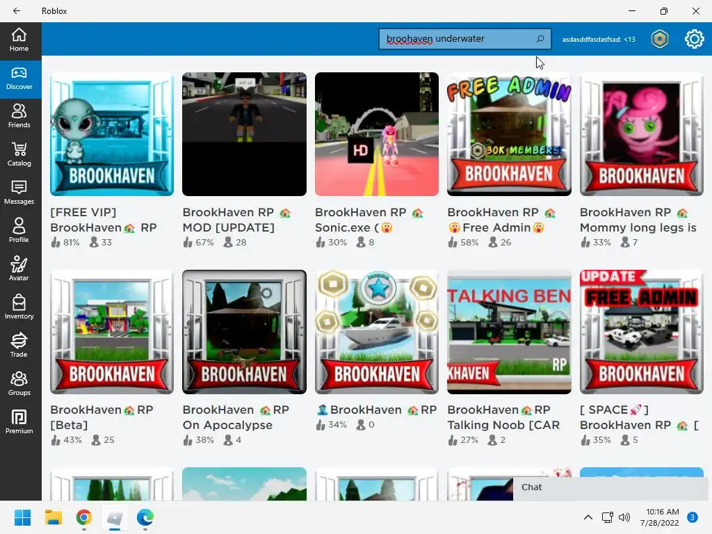
Task: Open the BrookHaven RP MOD [UPDATE] thumbnail
Action: (244, 134)
